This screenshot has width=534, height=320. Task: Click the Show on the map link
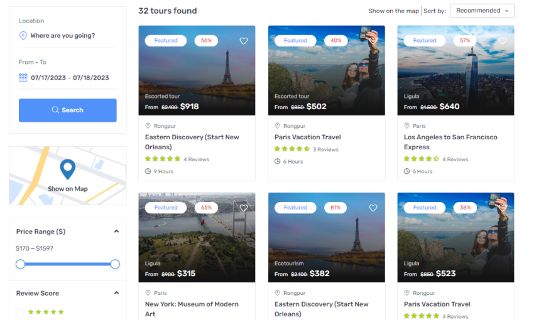click(x=393, y=11)
